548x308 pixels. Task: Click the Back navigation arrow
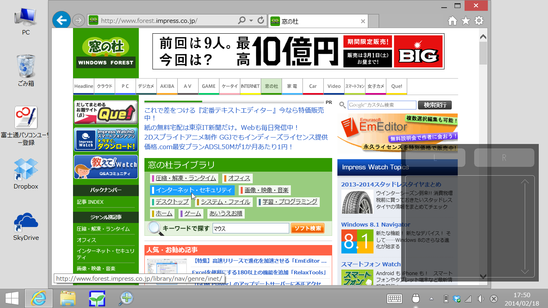(61, 20)
